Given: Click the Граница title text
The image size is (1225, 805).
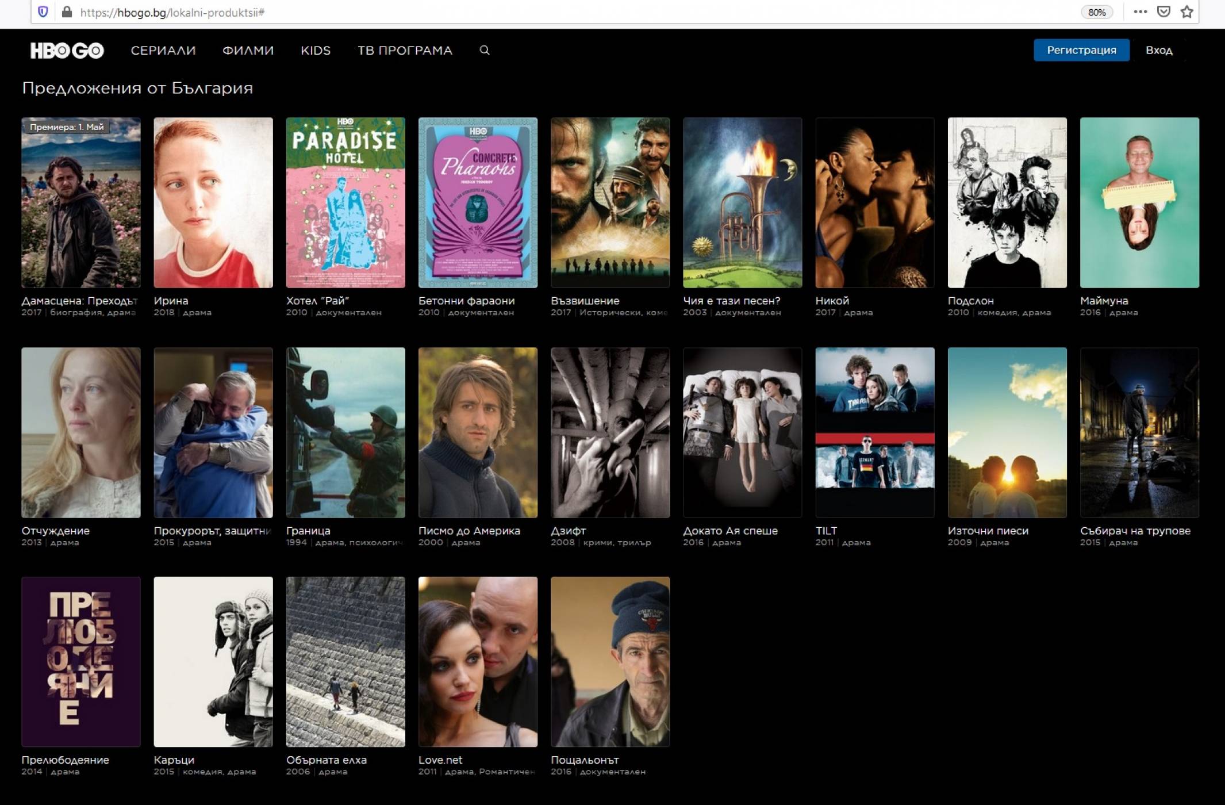Looking at the screenshot, I should [x=308, y=531].
